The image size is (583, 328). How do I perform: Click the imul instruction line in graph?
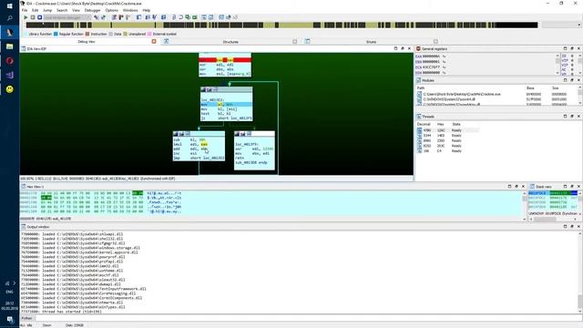click(199, 144)
